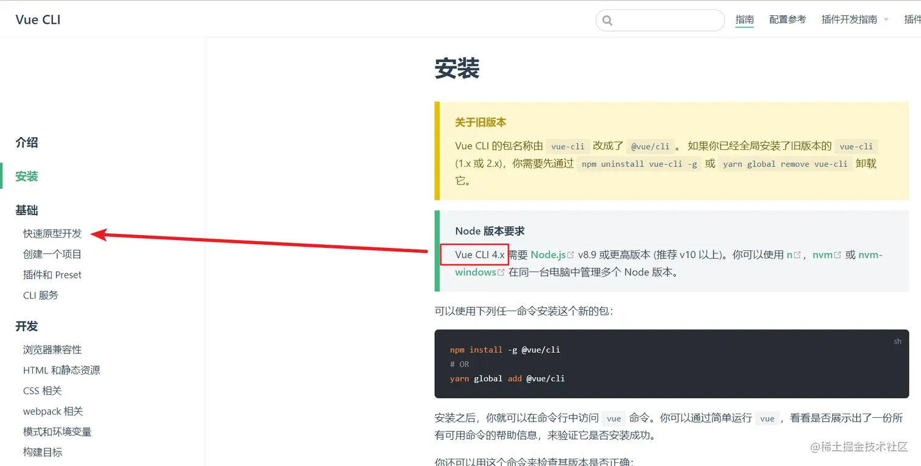Click the external link icon beside nvm-windows
The image size is (921, 466).
point(501,272)
